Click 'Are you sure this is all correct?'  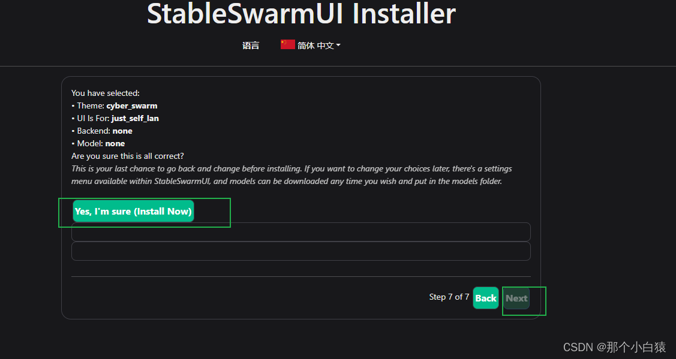127,156
